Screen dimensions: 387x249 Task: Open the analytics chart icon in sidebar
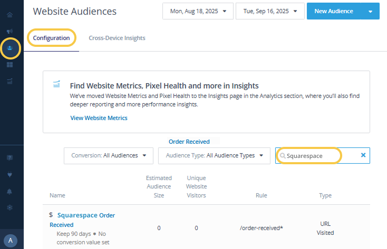click(10, 81)
